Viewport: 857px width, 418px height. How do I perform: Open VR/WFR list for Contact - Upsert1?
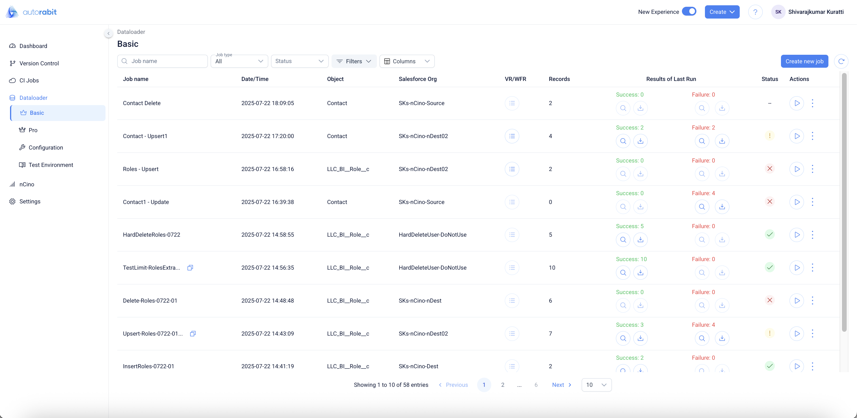point(512,136)
